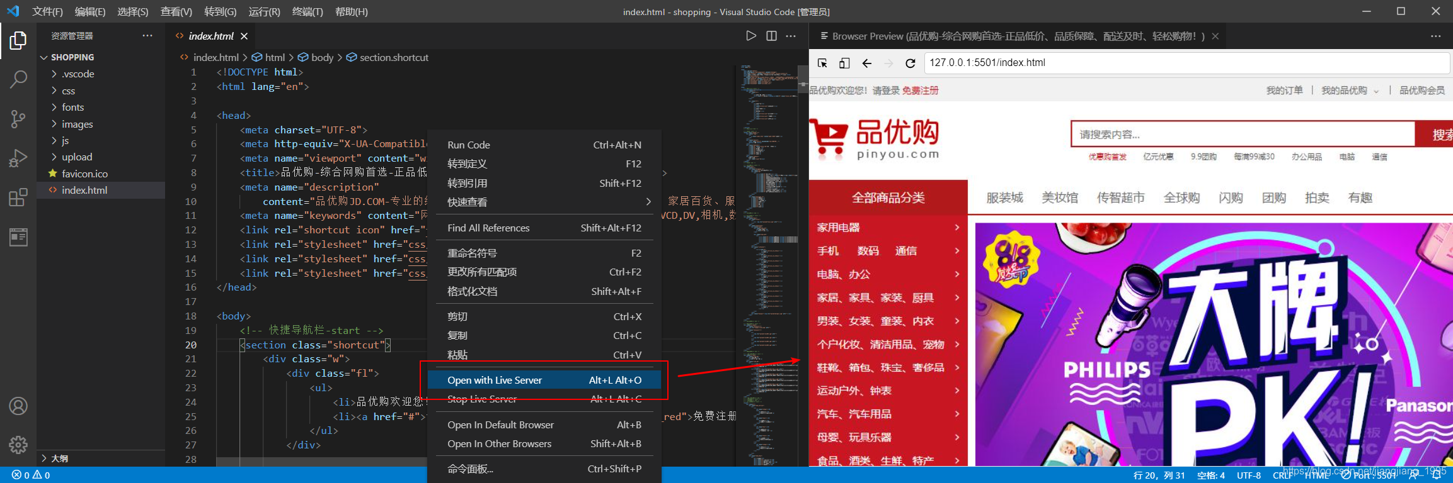The width and height of the screenshot is (1453, 483).
Task: Expand the upload folder
Action: pos(77,157)
